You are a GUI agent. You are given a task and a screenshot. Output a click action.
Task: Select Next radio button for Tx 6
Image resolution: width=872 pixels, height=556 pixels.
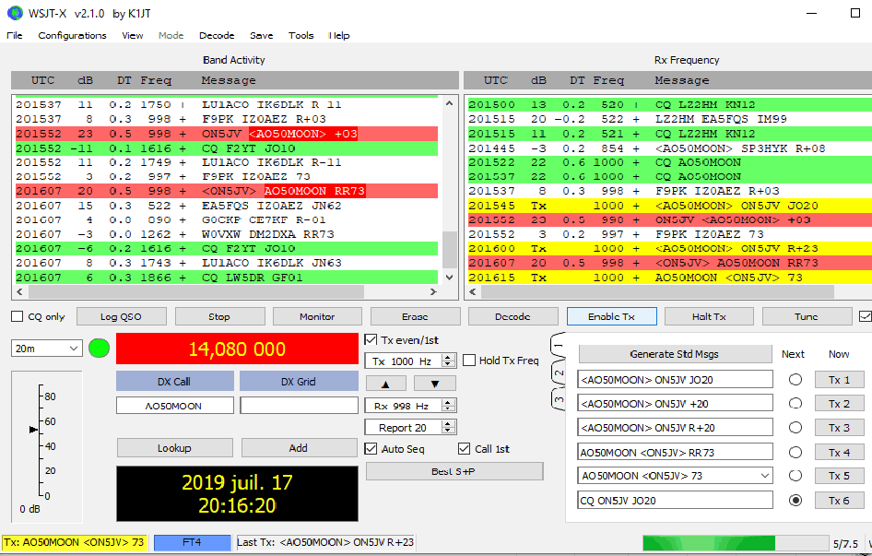point(795,501)
